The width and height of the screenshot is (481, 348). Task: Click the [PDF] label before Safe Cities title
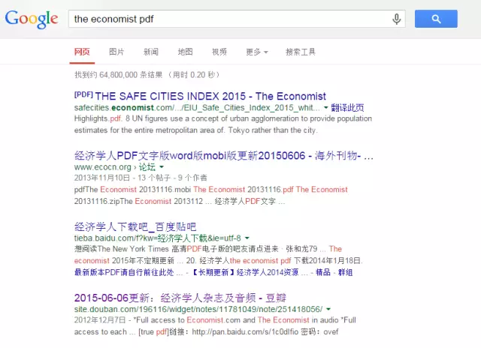point(83,94)
